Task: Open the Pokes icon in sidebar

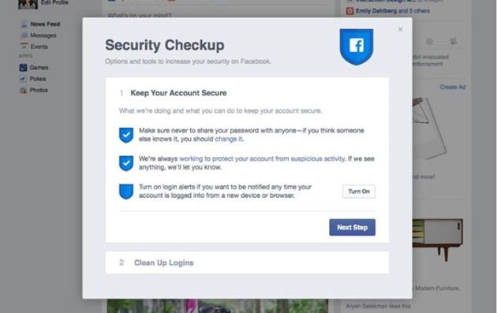Action: pyautogui.click(x=23, y=79)
